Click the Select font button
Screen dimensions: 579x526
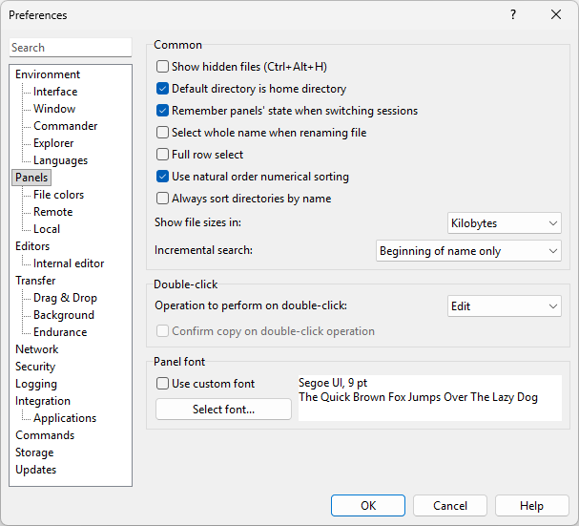coord(223,410)
